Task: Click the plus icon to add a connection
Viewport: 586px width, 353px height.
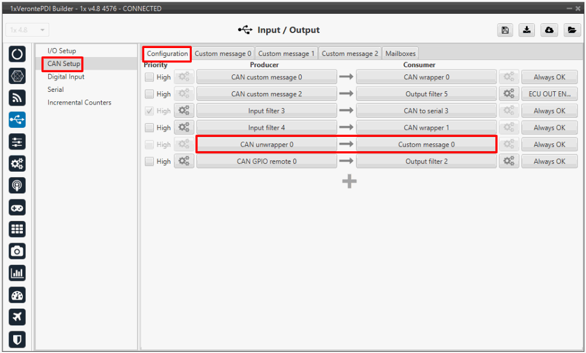Action: 349,182
